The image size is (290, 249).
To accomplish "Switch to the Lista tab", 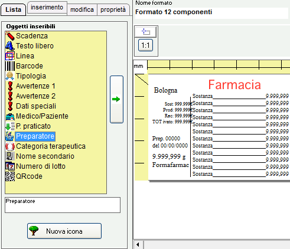I will pos(13,9).
